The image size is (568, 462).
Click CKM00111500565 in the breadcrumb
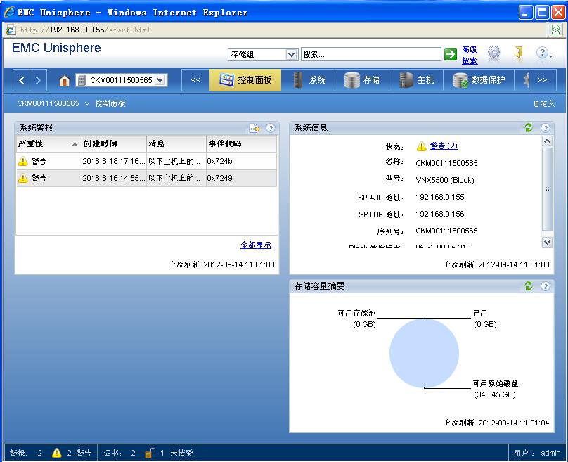tap(48, 103)
